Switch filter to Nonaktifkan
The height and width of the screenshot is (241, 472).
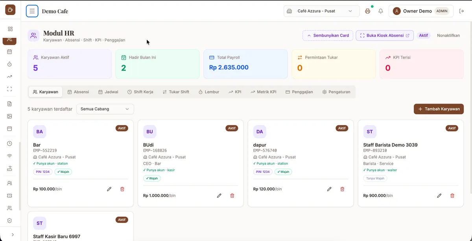(x=448, y=35)
